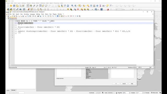Viewport: 167px width, 94px height.
Task: Click the Notepad++ horizontal scrollbar
Action: (74, 65)
